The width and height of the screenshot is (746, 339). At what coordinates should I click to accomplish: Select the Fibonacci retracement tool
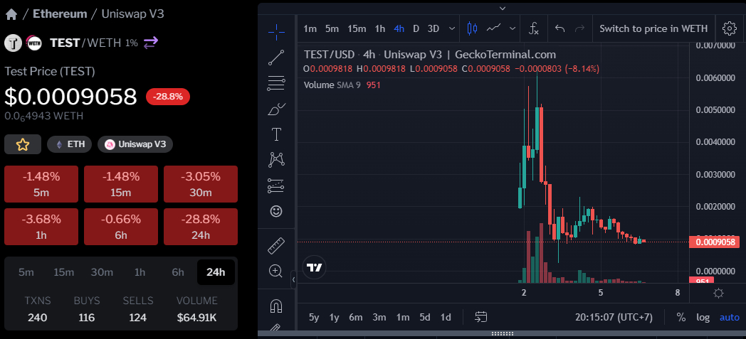pyautogui.click(x=276, y=83)
